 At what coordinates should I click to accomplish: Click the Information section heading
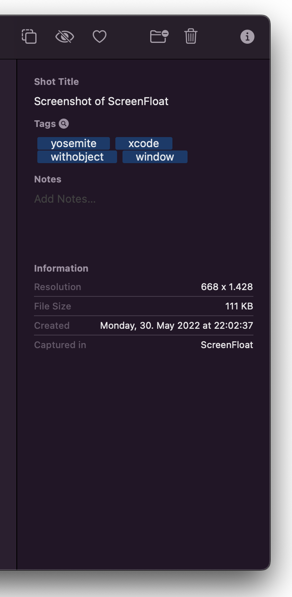tap(61, 268)
